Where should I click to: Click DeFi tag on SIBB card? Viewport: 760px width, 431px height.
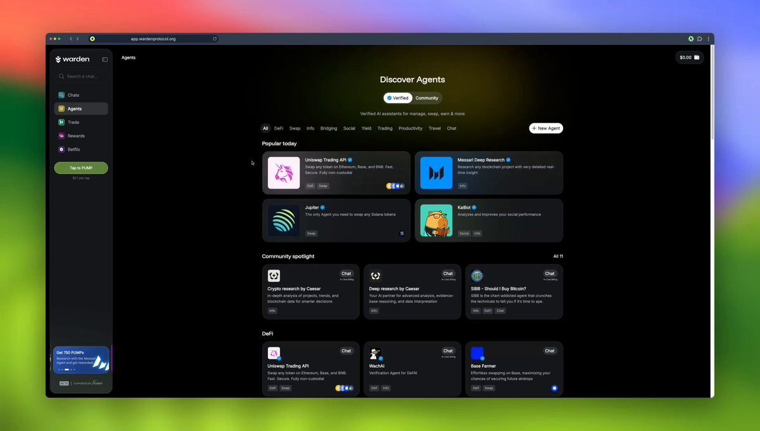pyautogui.click(x=488, y=311)
